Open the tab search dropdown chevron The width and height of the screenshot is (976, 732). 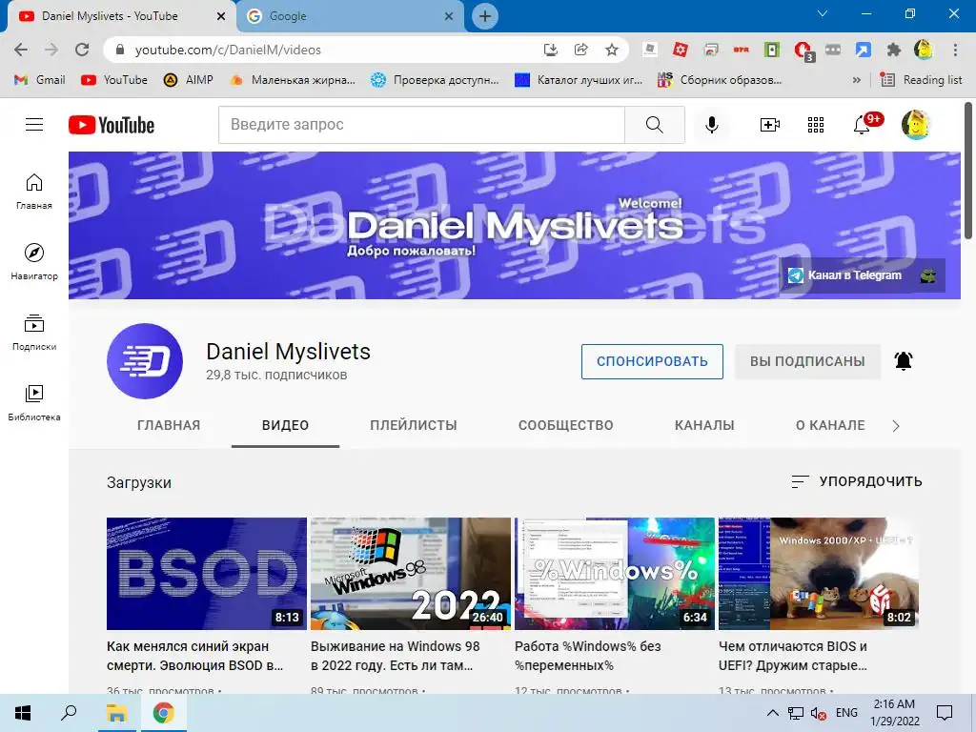(x=823, y=13)
